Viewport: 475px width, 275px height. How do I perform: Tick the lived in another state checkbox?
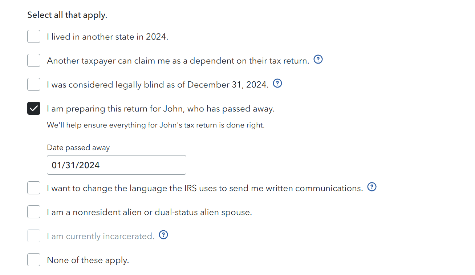[34, 36]
